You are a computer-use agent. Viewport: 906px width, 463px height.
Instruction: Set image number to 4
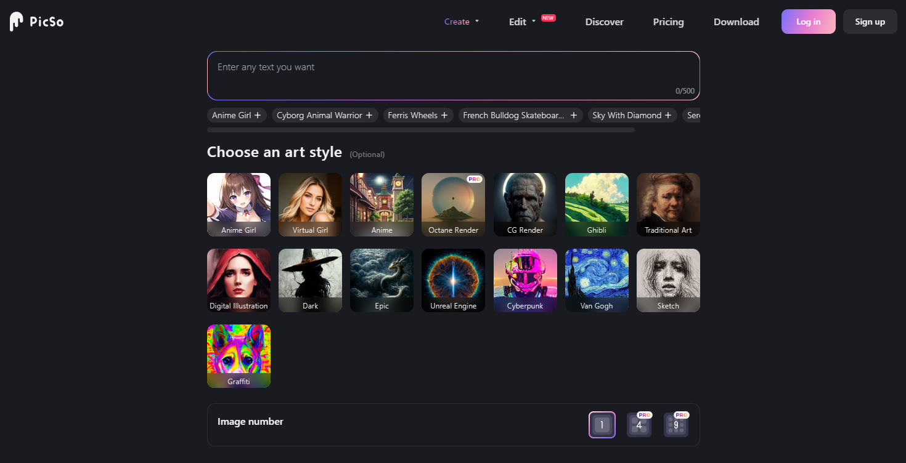pos(639,425)
